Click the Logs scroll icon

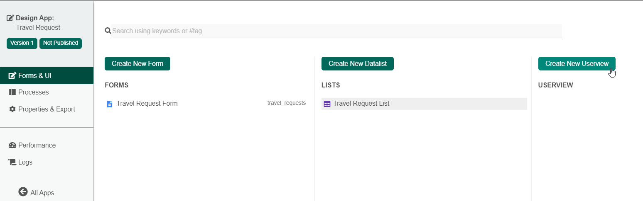pyautogui.click(x=12, y=162)
